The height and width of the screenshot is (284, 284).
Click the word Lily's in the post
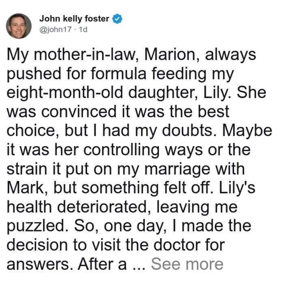click(x=237, y=187)
